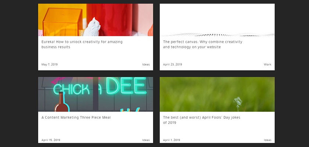Click the white cat figurine in the image
This screenshot has height=147, width=309.
pyautogui.click(x=92, y=27)
